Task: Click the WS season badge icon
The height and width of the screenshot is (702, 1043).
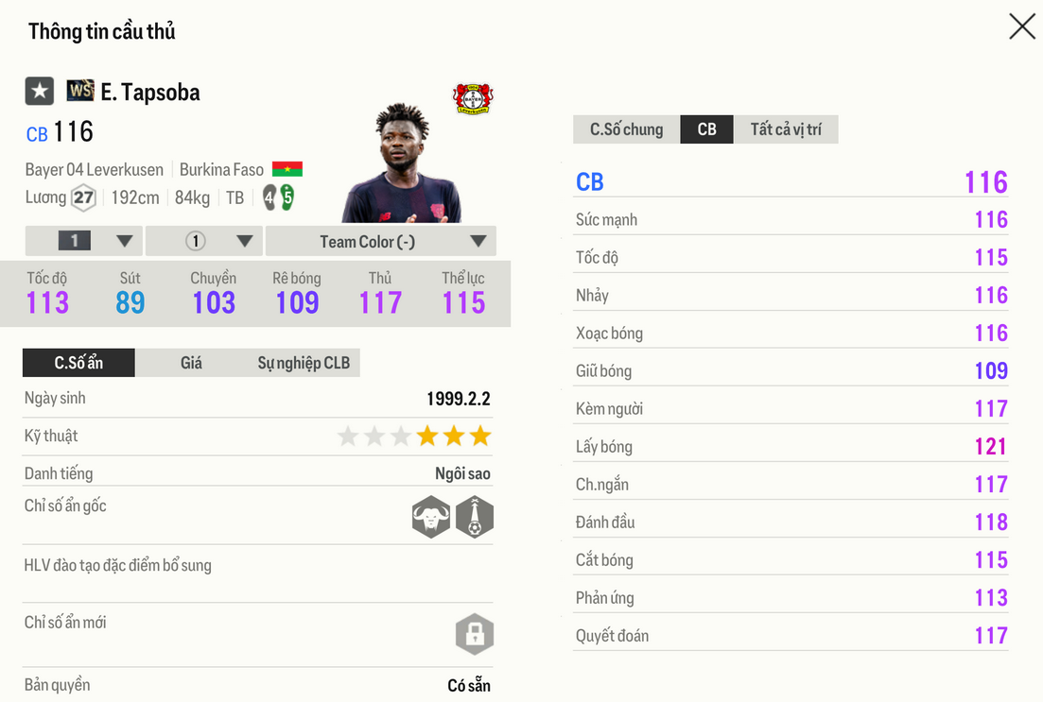Action: pos(80,92)
